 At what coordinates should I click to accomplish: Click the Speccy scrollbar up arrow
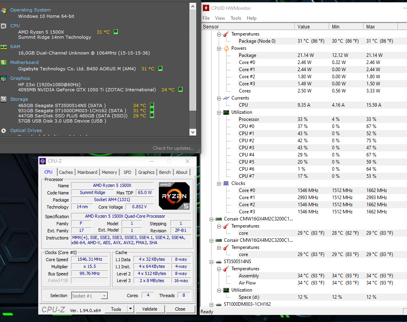pos(193,6)
